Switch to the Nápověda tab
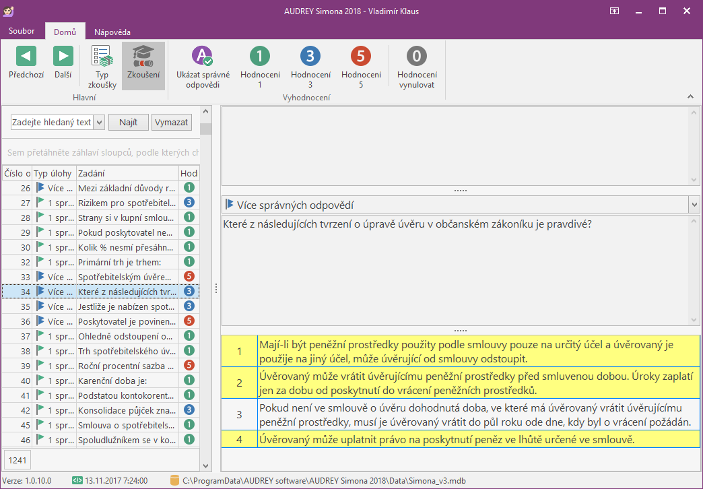703x489 pixels. [112, 32]
